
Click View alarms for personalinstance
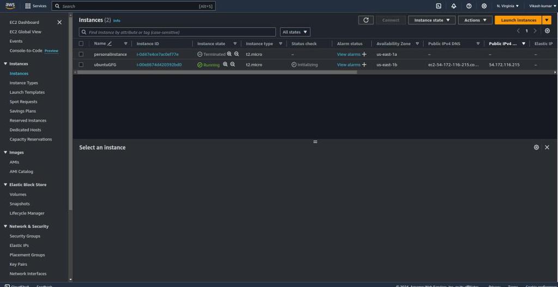(x=348, y=54)
